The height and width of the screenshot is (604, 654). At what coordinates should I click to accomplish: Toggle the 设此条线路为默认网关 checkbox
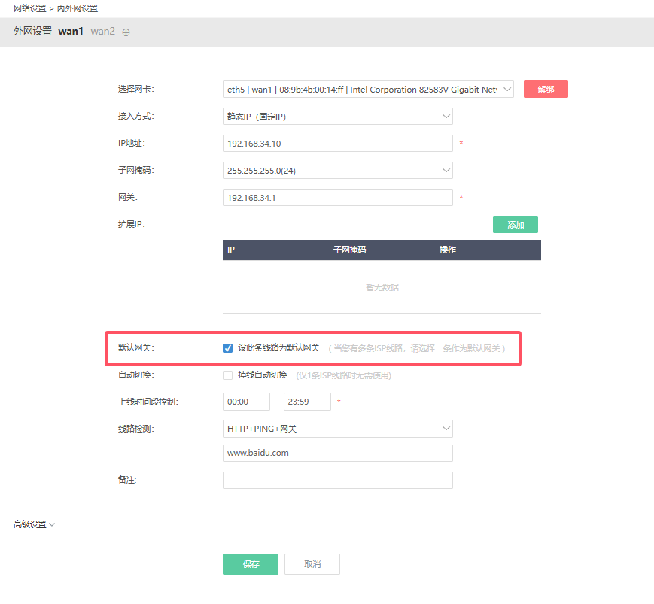tap(227, 348)
